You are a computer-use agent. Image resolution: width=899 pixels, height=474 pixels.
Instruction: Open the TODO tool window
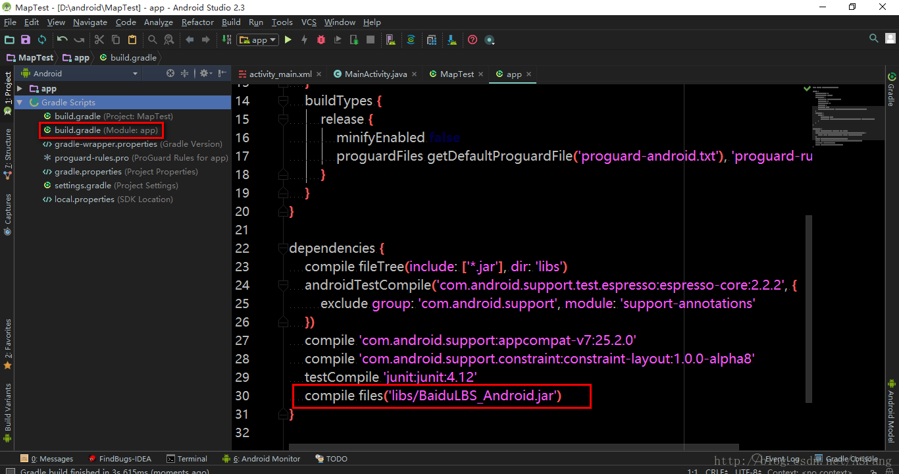pos(331,459)
